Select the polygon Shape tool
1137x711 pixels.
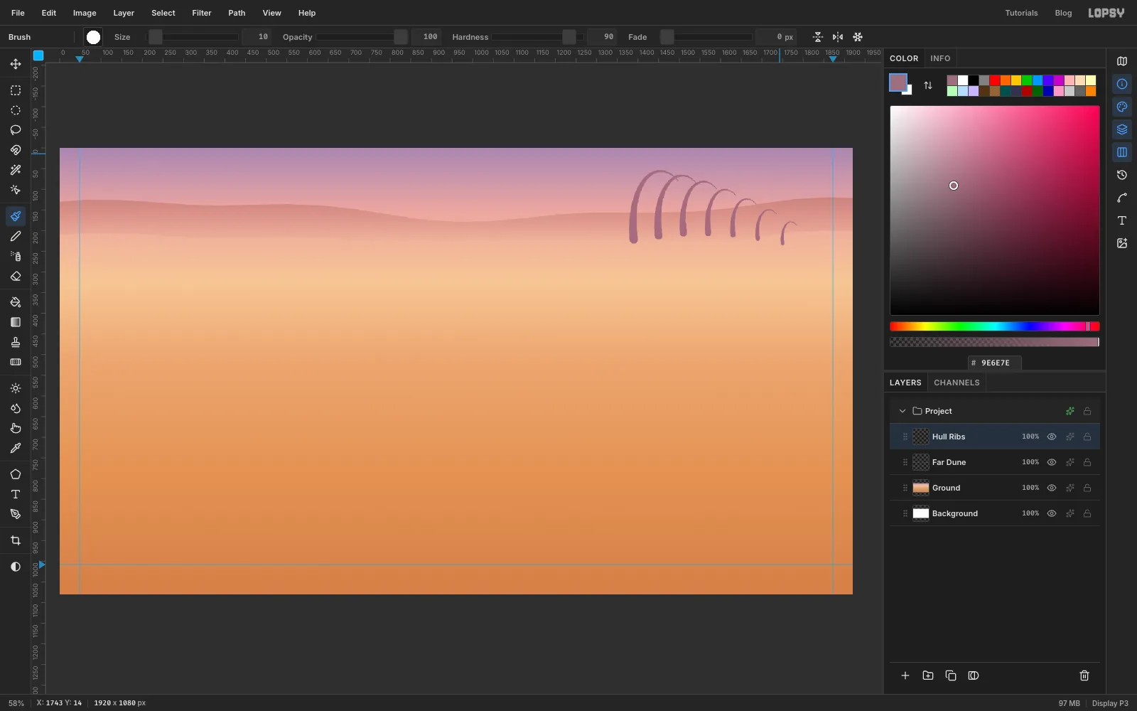click(15, 474)
